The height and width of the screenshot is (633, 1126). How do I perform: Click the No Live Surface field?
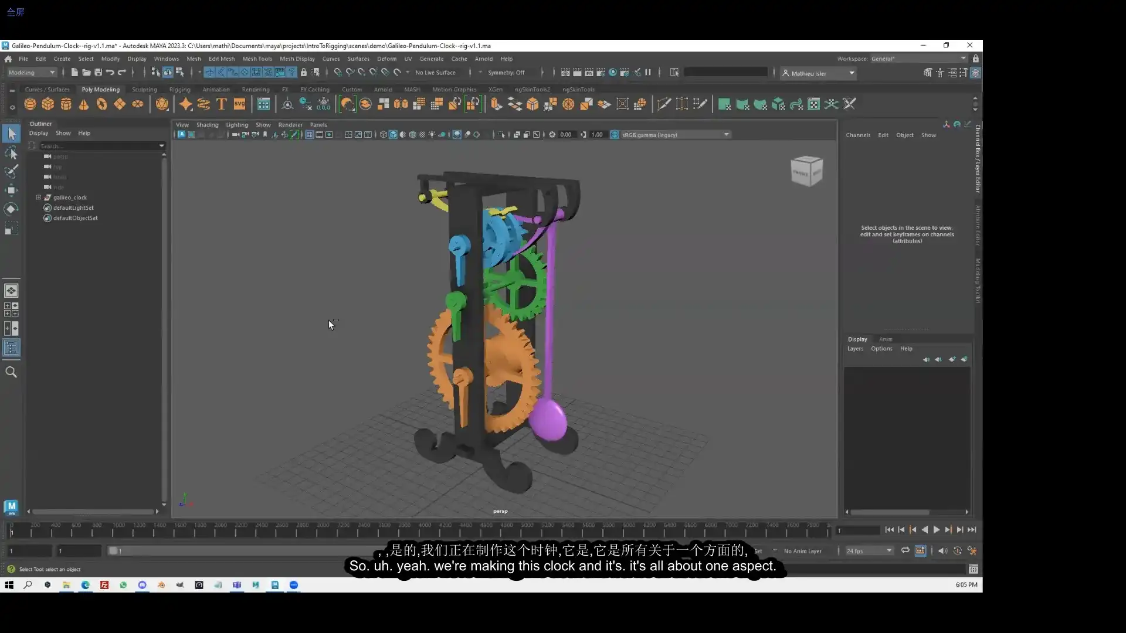pyautogui.click(x=435, y=73)
